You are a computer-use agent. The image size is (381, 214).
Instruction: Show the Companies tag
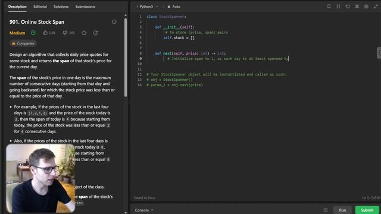(23, 43)
